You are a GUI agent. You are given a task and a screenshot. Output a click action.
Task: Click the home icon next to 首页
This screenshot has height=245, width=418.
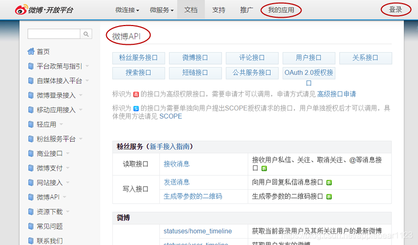31,51
